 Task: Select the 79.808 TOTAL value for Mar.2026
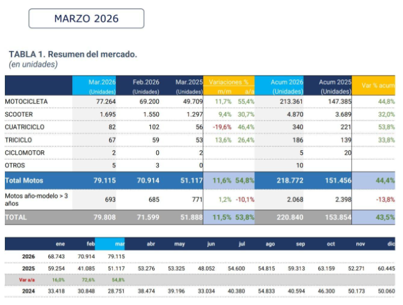pos(102,216)
